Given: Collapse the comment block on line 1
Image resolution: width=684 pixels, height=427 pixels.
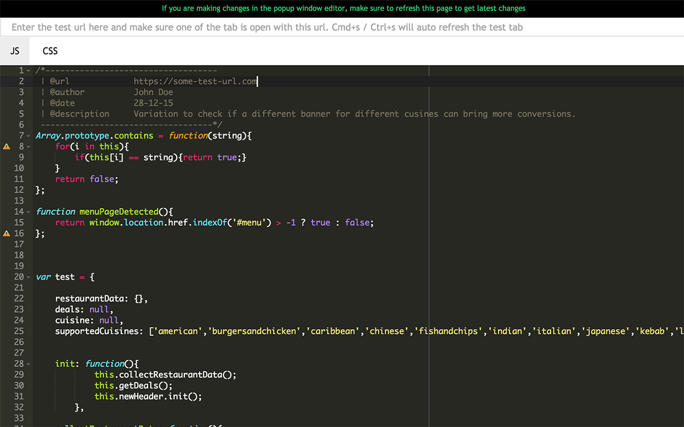Looking at the screenshot, I should 28,70.
